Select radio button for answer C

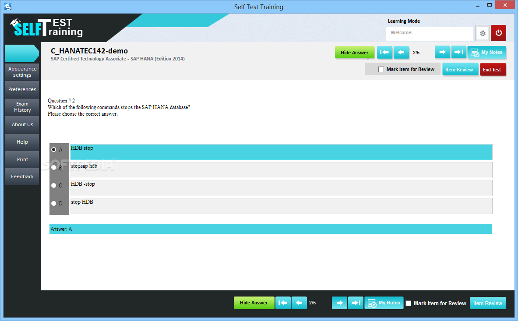pyautogui.click(x=54, y=186)
